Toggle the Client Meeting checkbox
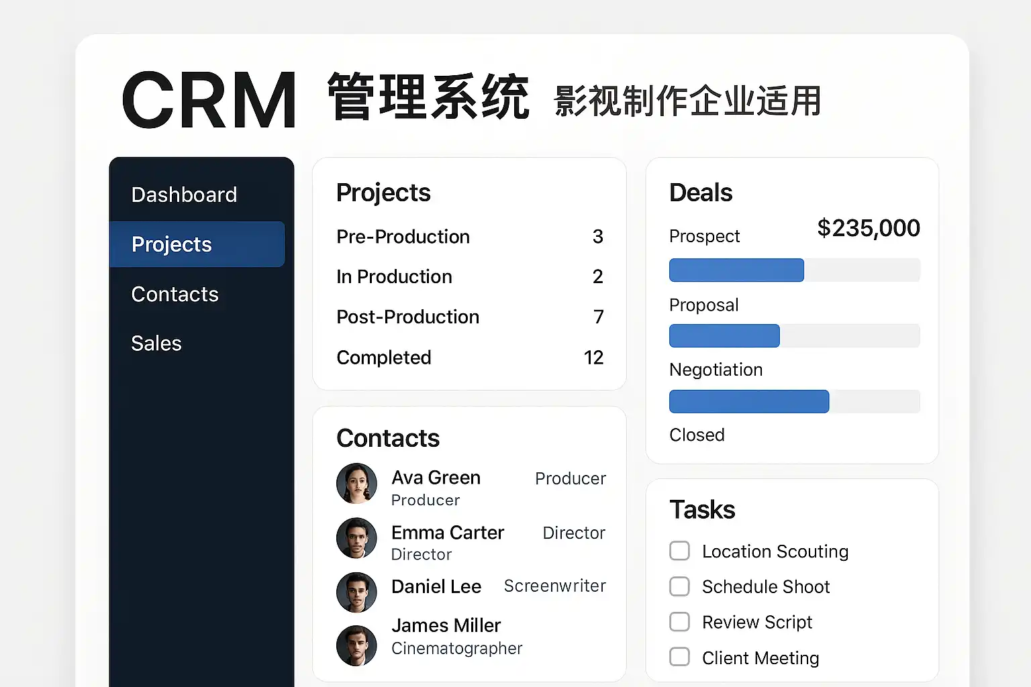The image size is (1031, 687). 679,657
